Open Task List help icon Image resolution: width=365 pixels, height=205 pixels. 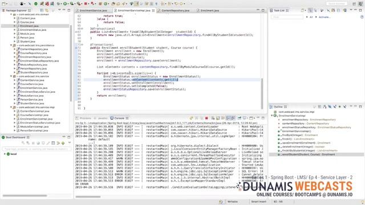tap(362, 17)
